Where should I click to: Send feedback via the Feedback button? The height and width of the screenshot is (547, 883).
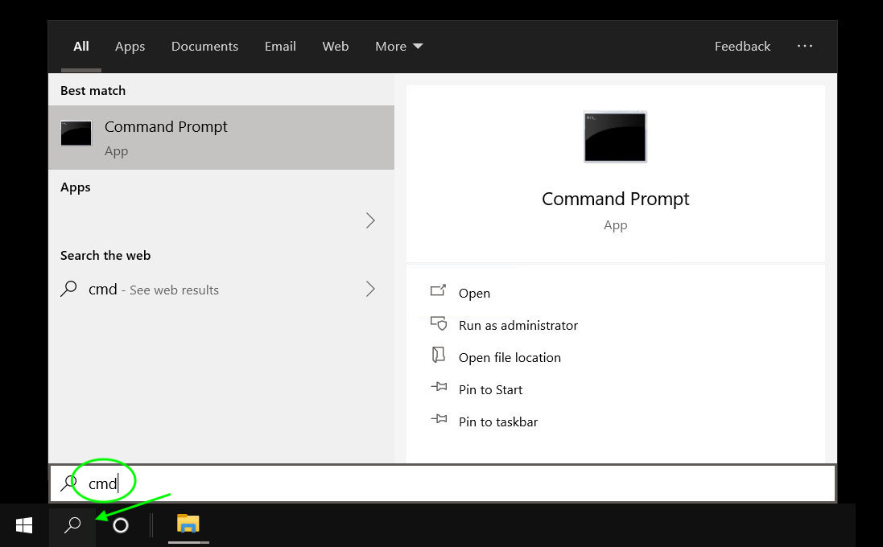coord(742,46)
